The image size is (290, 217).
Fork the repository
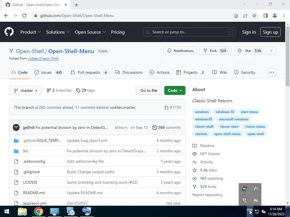click(x=216, y=51)
